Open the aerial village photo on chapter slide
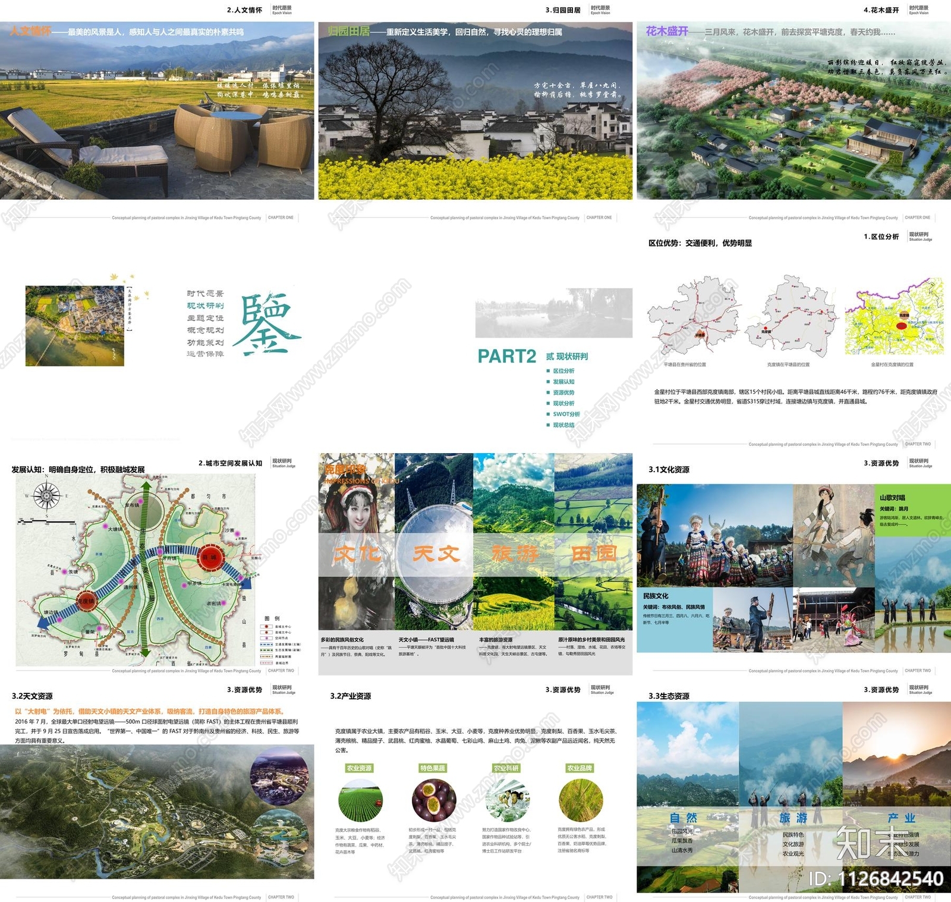The width and height of the screenshot is (951, 902). pos(75,326)
